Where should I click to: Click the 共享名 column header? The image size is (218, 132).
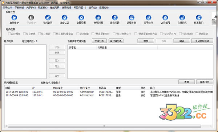coord(82,48)
